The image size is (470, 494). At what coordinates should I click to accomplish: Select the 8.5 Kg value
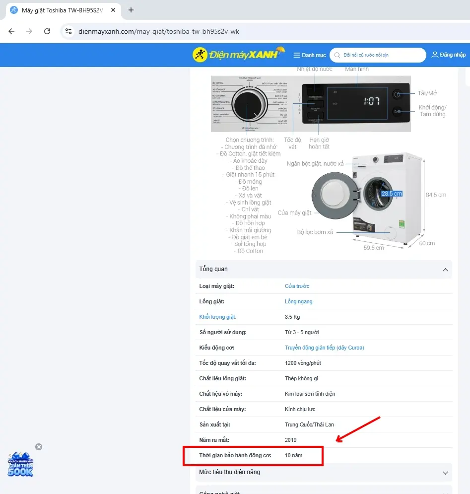[292, 317]
